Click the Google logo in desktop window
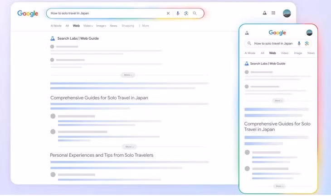The width and height of the screenshot is (331, 196). 28,14
